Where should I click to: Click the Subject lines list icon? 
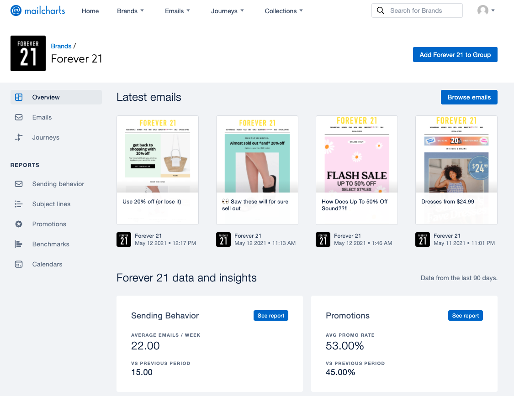click(19, 204)
